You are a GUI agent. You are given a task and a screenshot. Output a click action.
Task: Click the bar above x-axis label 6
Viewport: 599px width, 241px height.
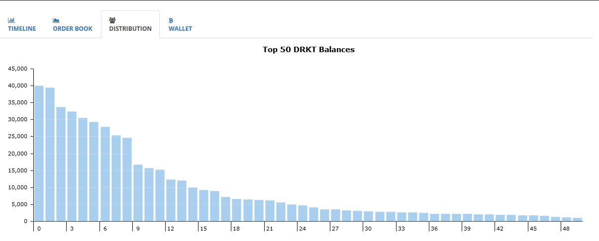pos(105,174)
